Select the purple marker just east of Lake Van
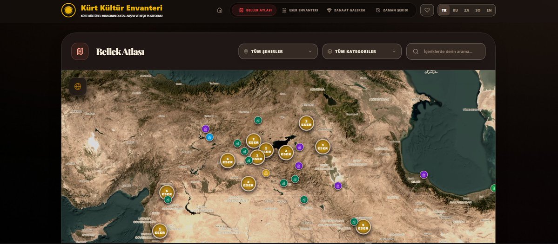This screenshot has width=558, height=244. tap(300, 147)
